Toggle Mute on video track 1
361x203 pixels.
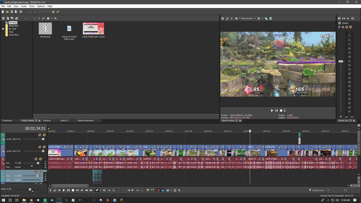point(39,135)
